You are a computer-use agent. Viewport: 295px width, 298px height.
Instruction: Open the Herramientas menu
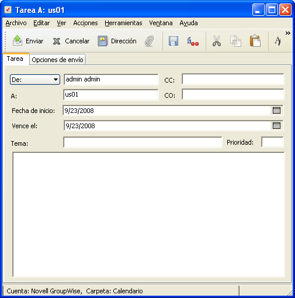coord(123,23)
